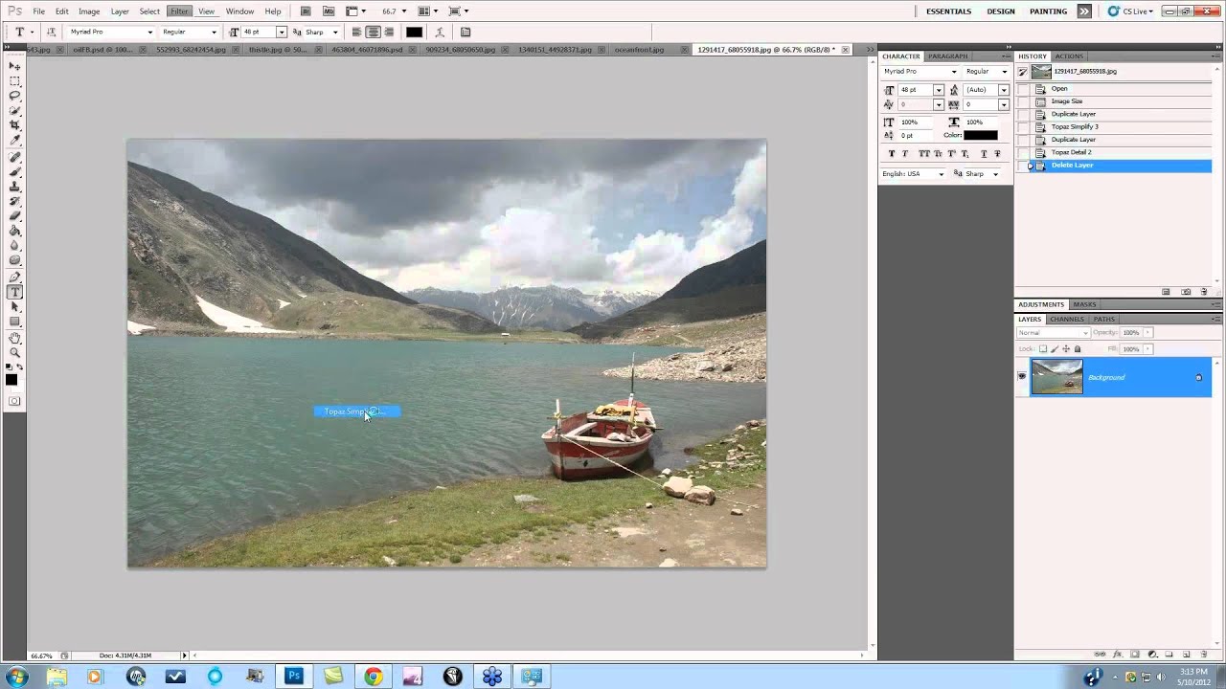Open font style dropdown in options bar
Screen dimensions: 1226x689
pos(214,32)
